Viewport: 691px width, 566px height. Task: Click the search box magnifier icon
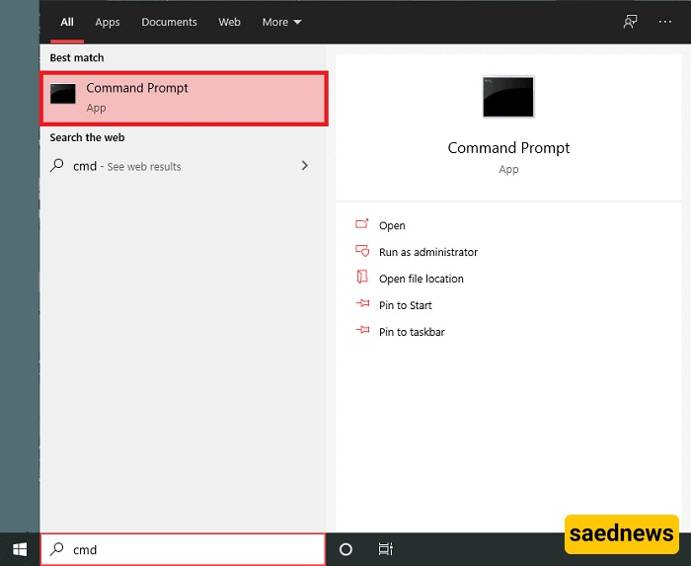[57, 549]
